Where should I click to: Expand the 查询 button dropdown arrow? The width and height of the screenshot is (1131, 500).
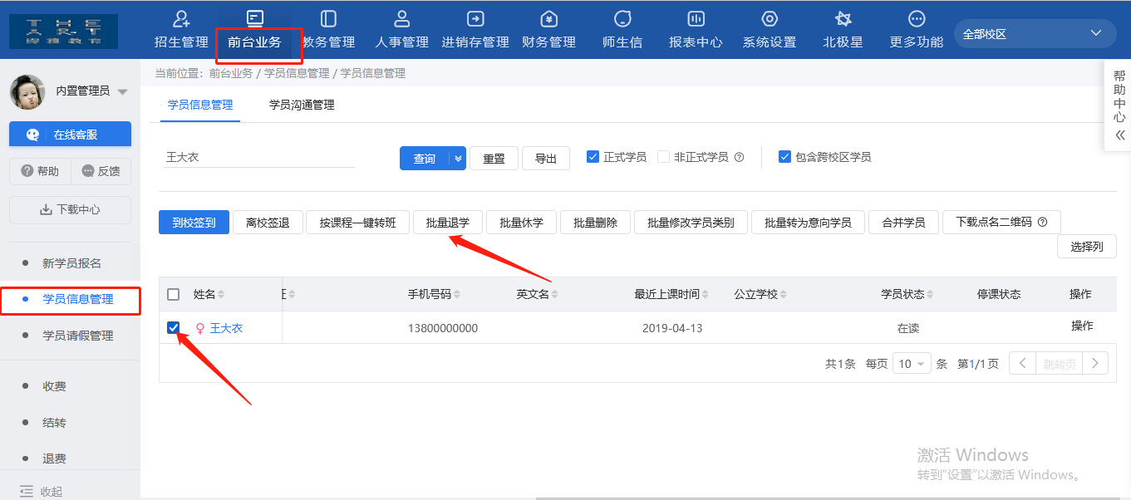click(x=458, y=159)
